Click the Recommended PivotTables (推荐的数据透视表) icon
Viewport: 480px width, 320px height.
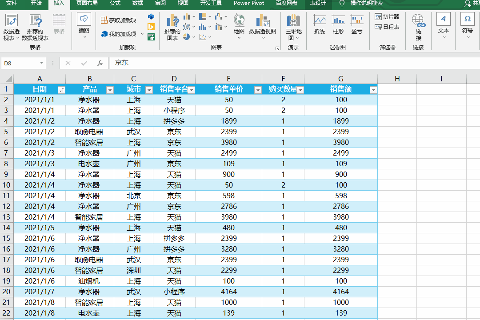[35, 21]
